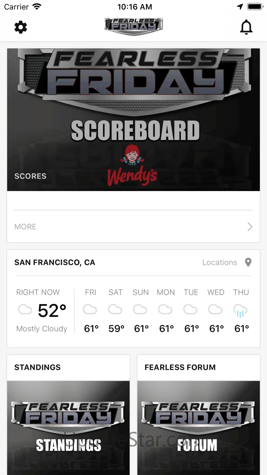Tap the San Francisco, CA heading

[55, 262]
